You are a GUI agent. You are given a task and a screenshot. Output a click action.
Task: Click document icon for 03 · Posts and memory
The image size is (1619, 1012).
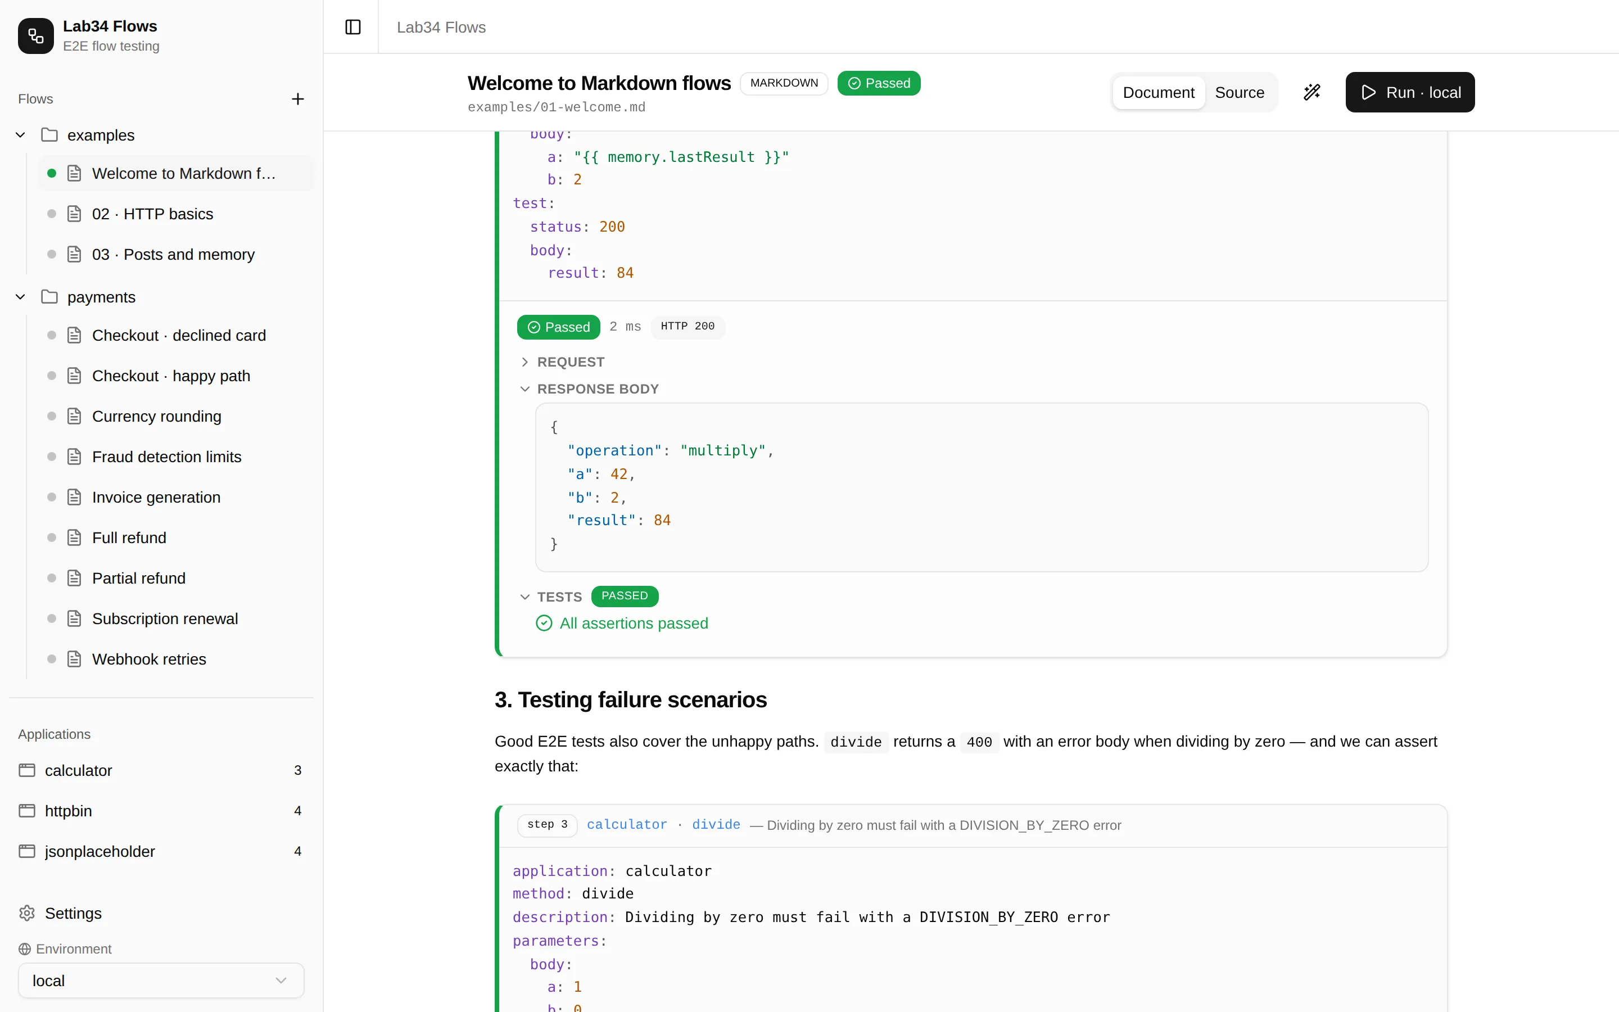click(74, 254)
